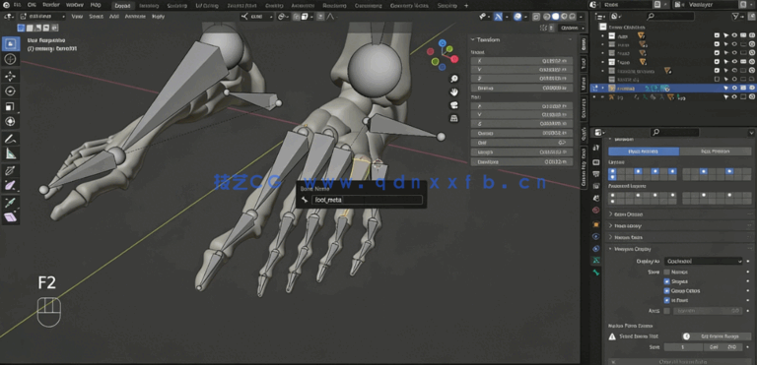Viewport: 757px width, 365px height.
Task: Select the Bone Size tool
Action: pos(11,186)
